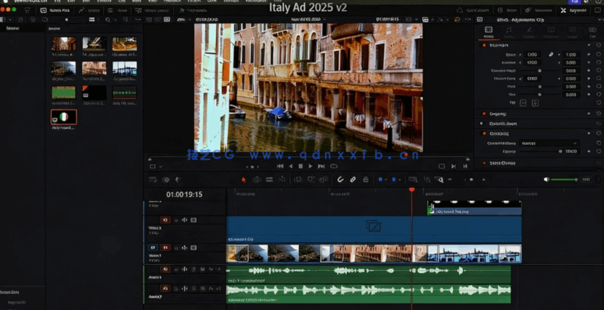Select the Dynamic Trim Mode tool
604x310 pixels.
269,180
